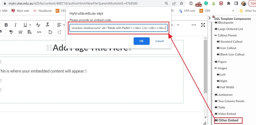The width and height of the screenshot is (256, 125).
Task: Click the editor vertical scrollbar
Action: (205, 66)
